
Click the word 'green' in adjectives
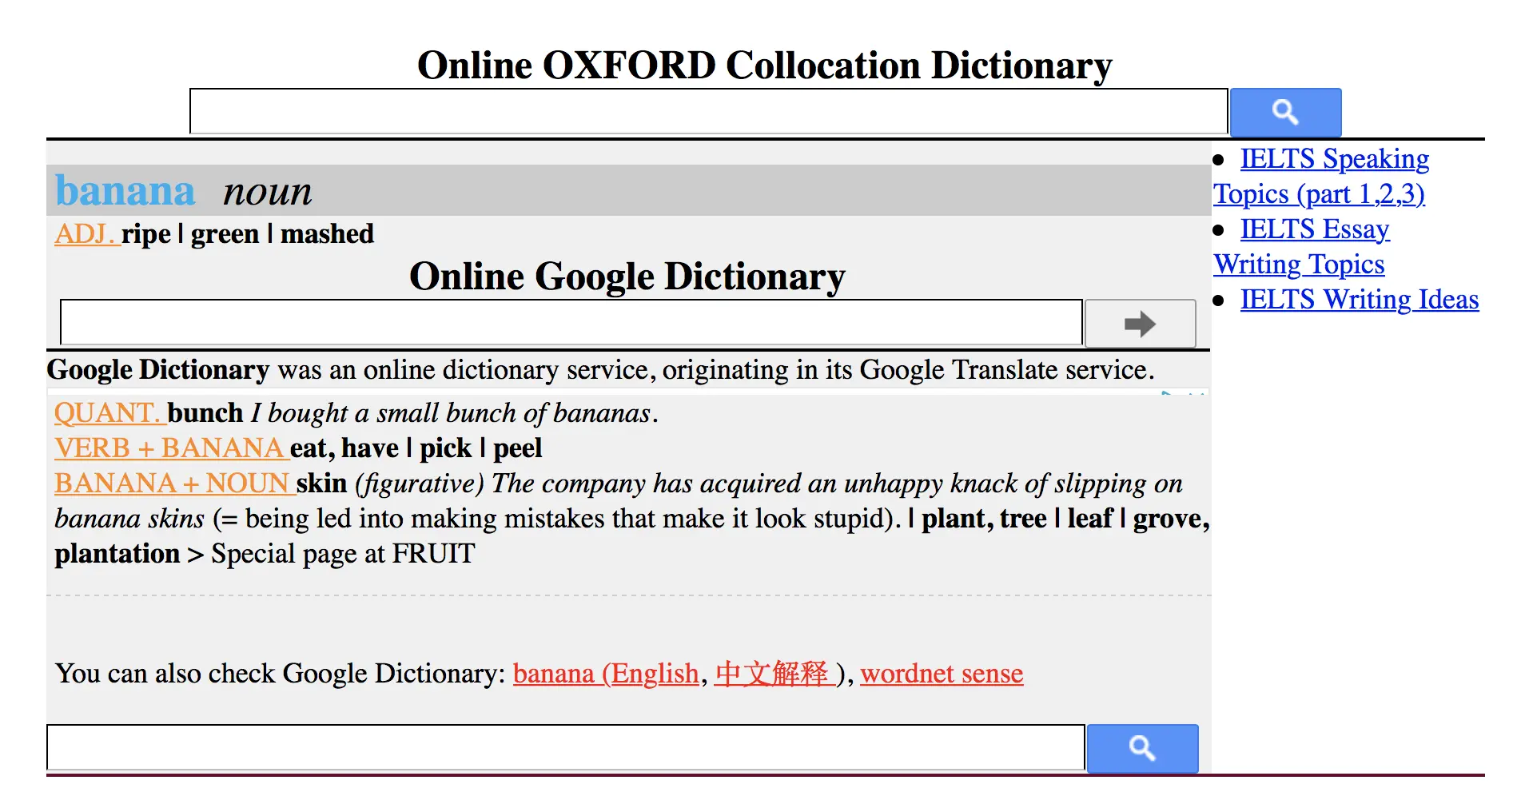[x=225, y=233]
